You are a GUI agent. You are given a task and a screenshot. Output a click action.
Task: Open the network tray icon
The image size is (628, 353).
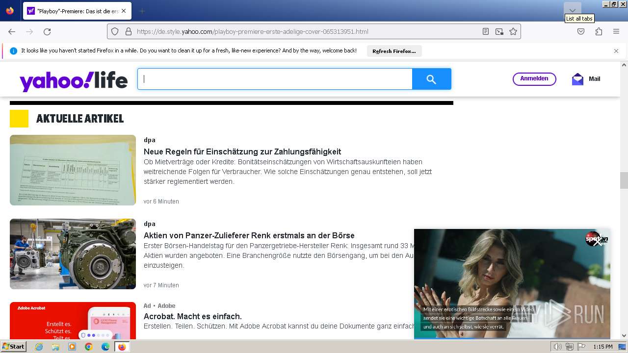click(x=569, y=347)
